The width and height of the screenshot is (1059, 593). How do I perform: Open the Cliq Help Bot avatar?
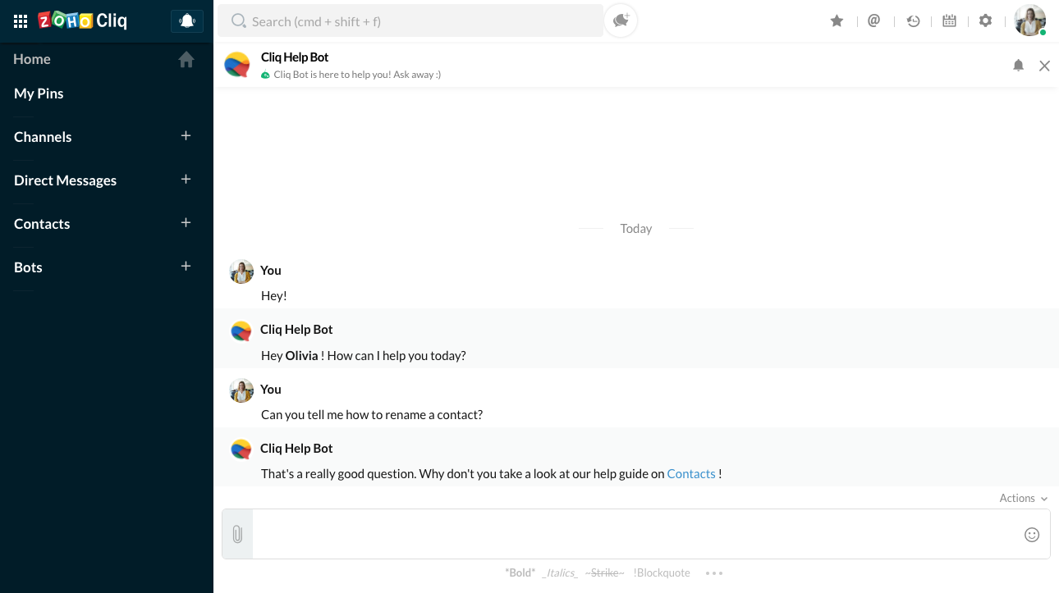click(x=237, y=65)
